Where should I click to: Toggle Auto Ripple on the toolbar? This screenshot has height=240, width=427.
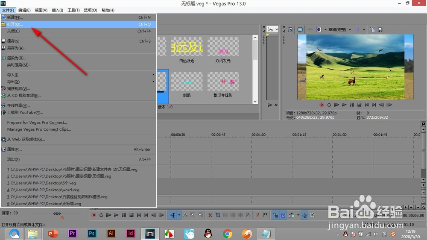(292, 215)
